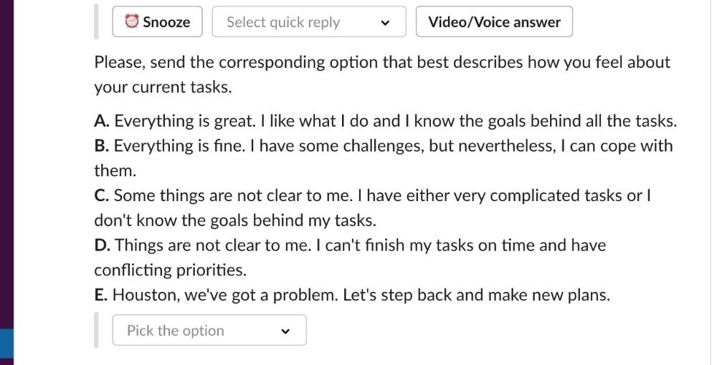Click the Everything is fine option text

pyautogui.click(x=179, y=146)
